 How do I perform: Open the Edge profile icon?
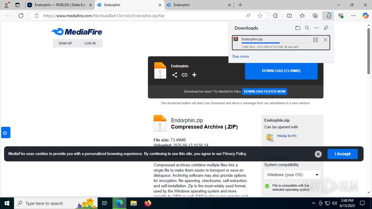[6, 5]
